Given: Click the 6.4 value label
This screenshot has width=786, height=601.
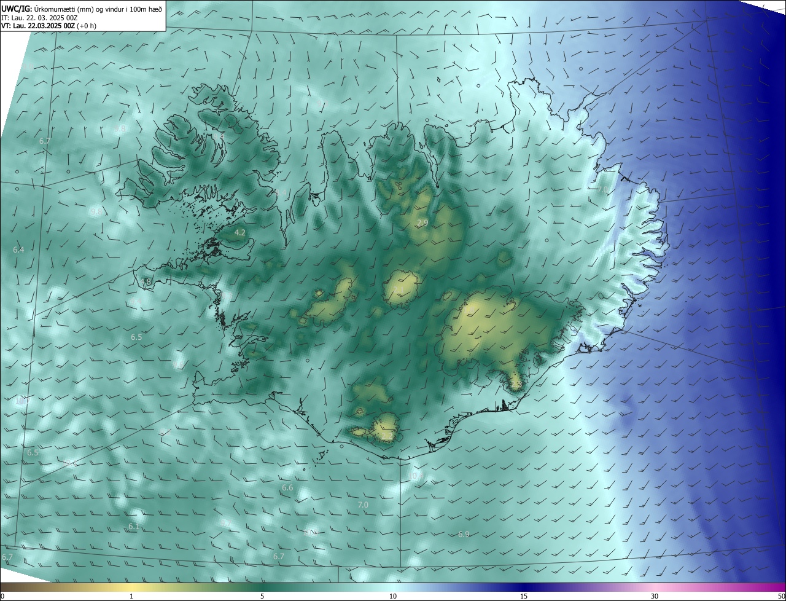Looking at the screenshot, I should pyautogui.click(x=18, y=250).
